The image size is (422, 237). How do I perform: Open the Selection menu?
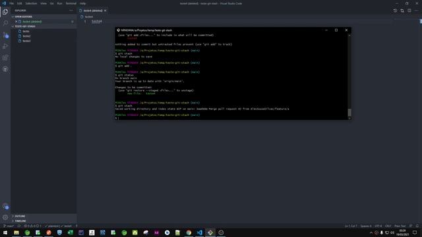pyautogui.click(x=31, y=3)
